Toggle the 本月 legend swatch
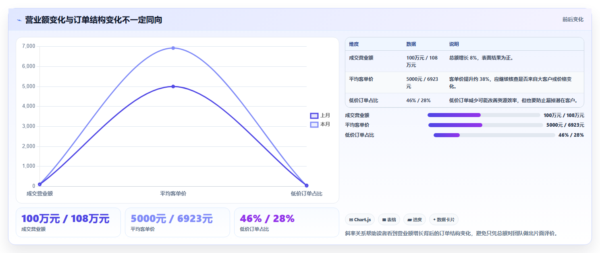600x253 pixels. tap(314, 125)
